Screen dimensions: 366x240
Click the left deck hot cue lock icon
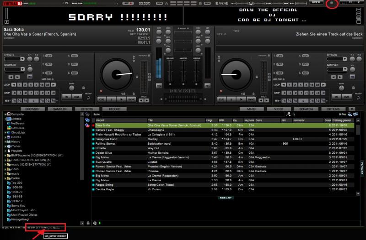click(x=53, y=79)
